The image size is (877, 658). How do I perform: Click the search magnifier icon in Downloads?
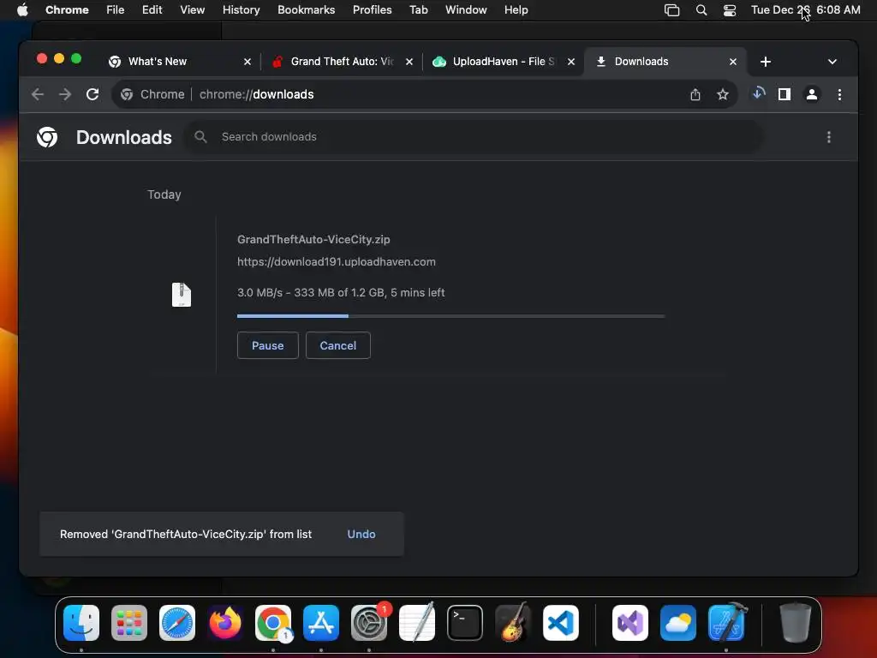point(200,136)
